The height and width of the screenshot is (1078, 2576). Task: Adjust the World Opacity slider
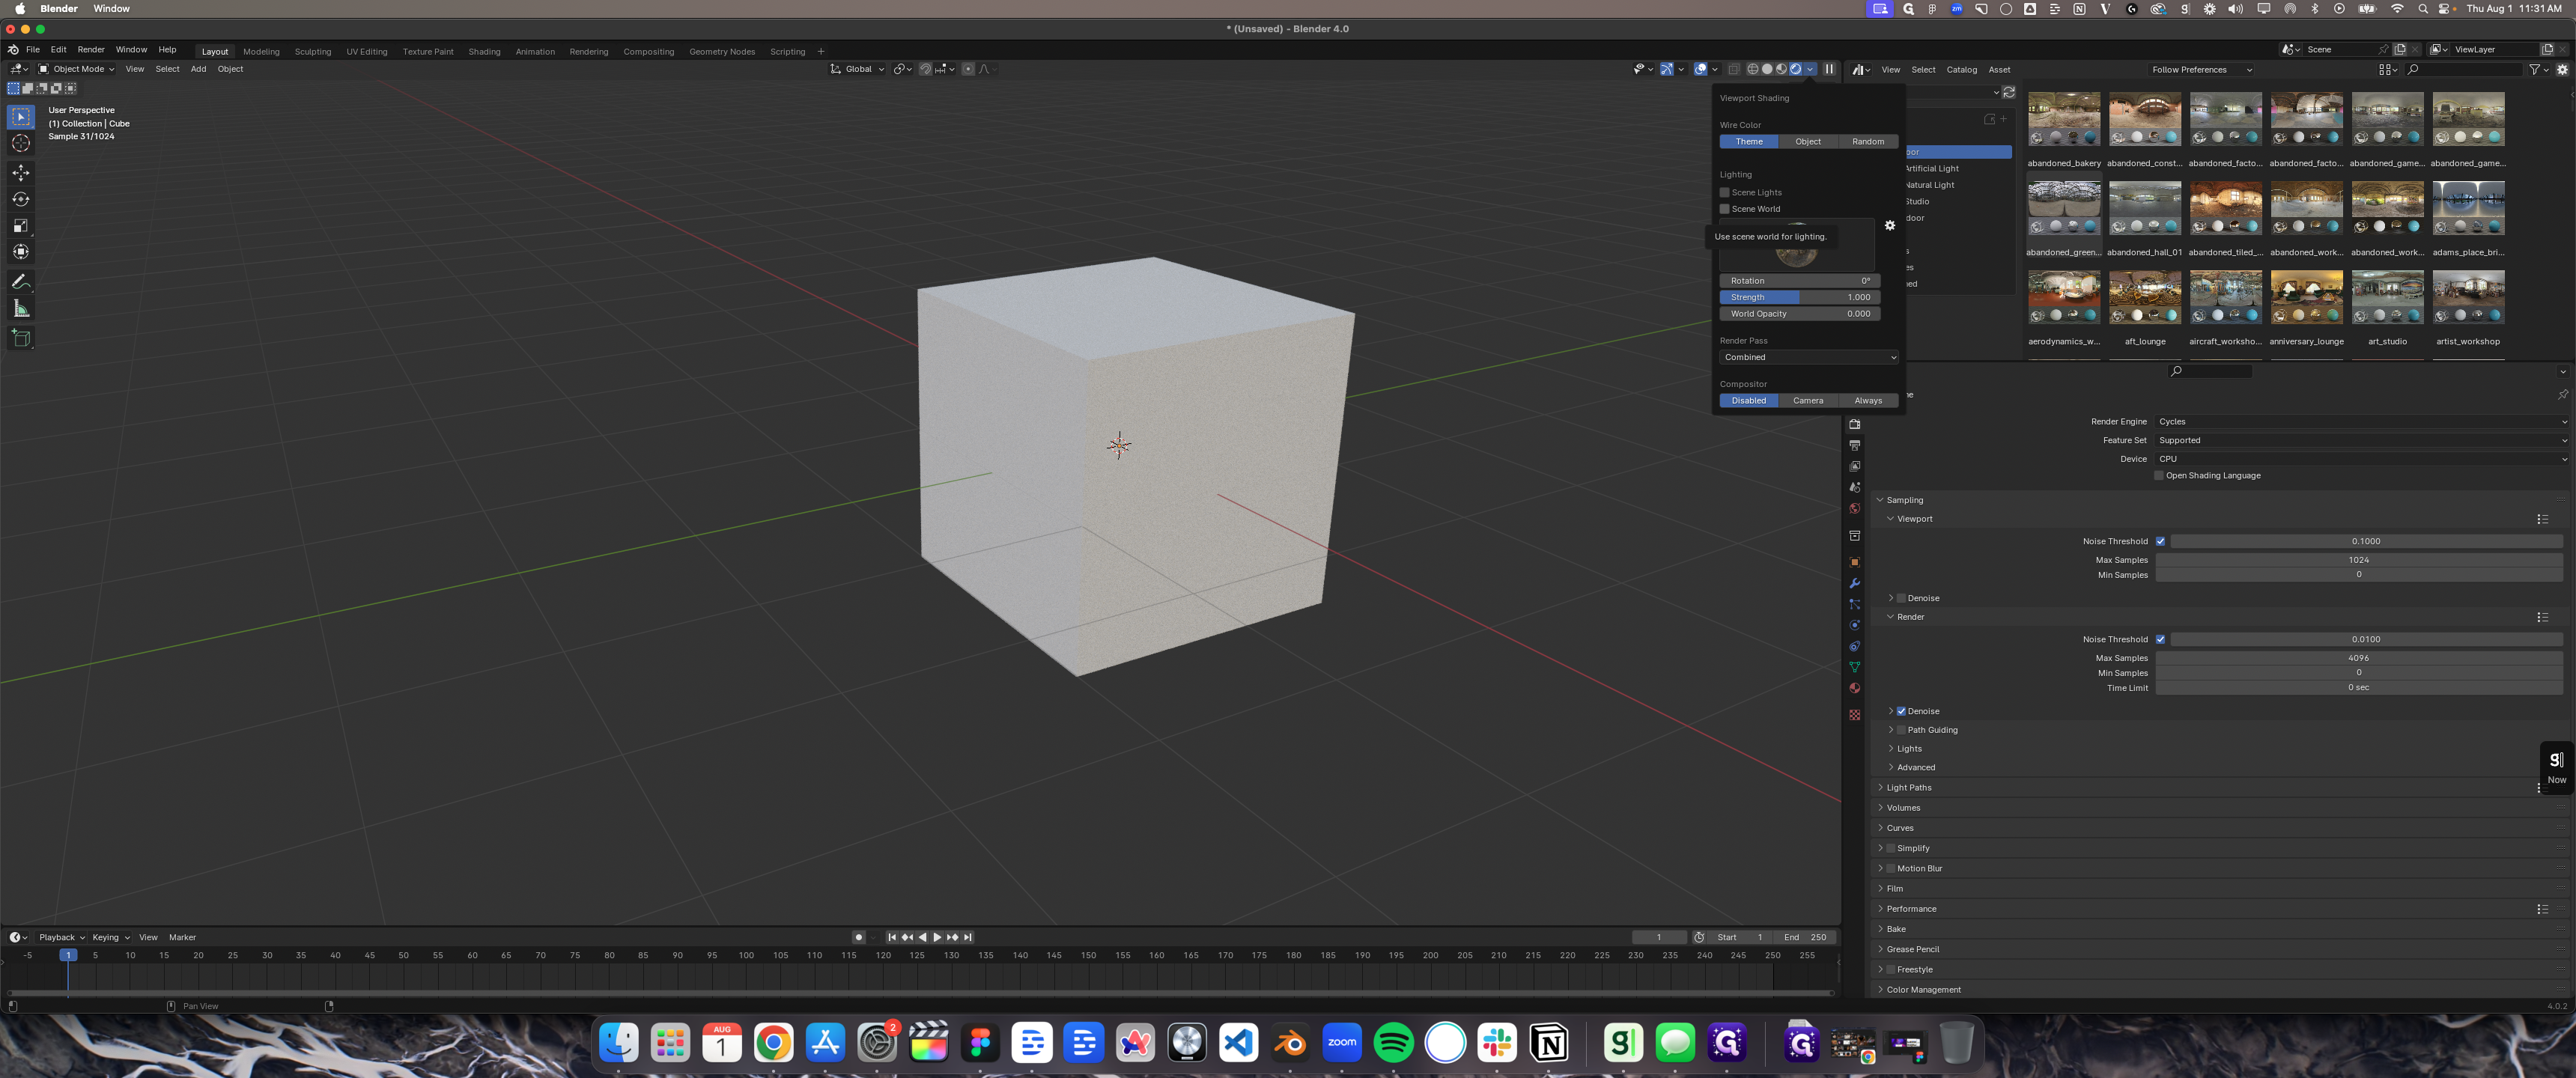1800,314
